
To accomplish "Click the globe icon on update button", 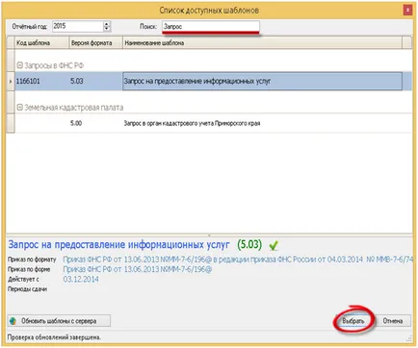I will (13, 321).
